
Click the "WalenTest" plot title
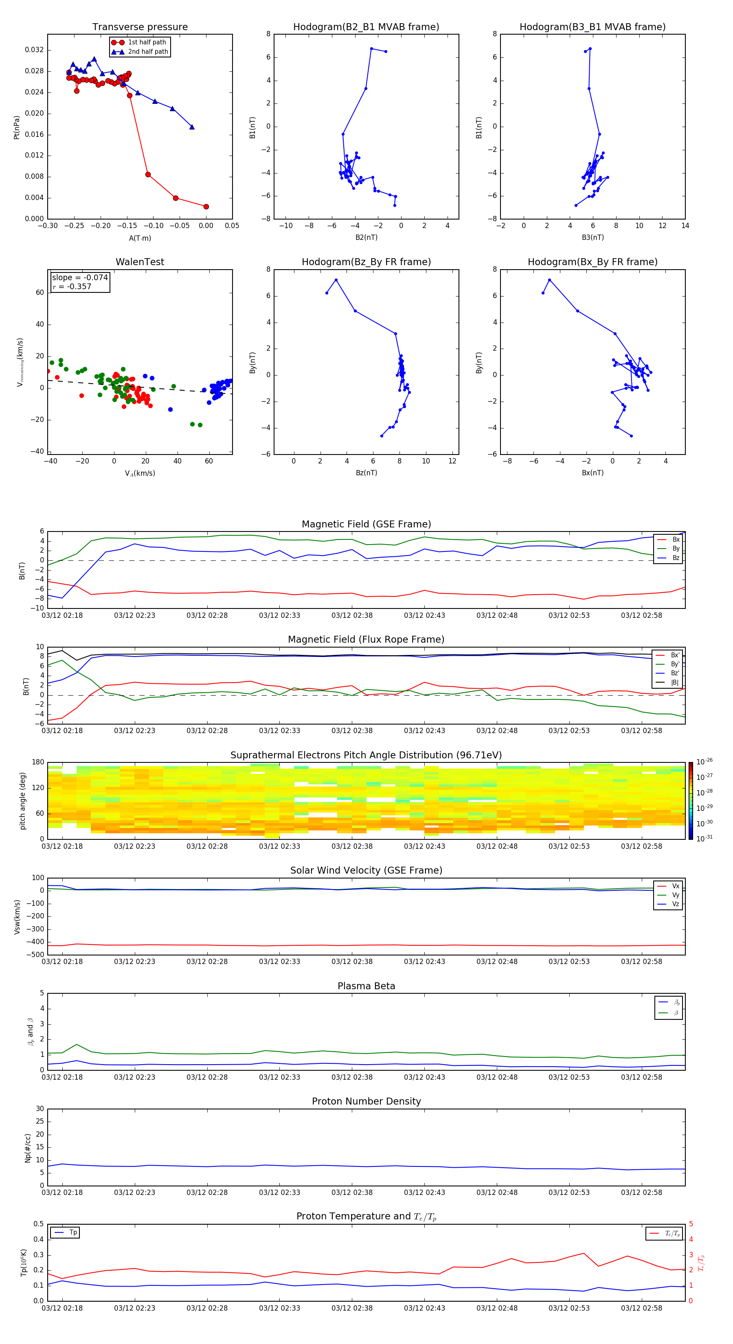coord(140,262)
